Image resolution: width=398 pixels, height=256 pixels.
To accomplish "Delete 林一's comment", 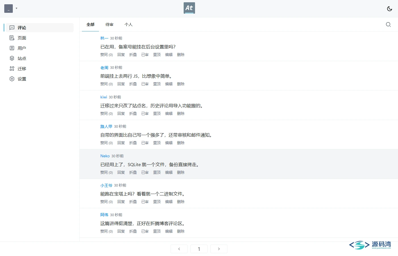I will 181,55.
